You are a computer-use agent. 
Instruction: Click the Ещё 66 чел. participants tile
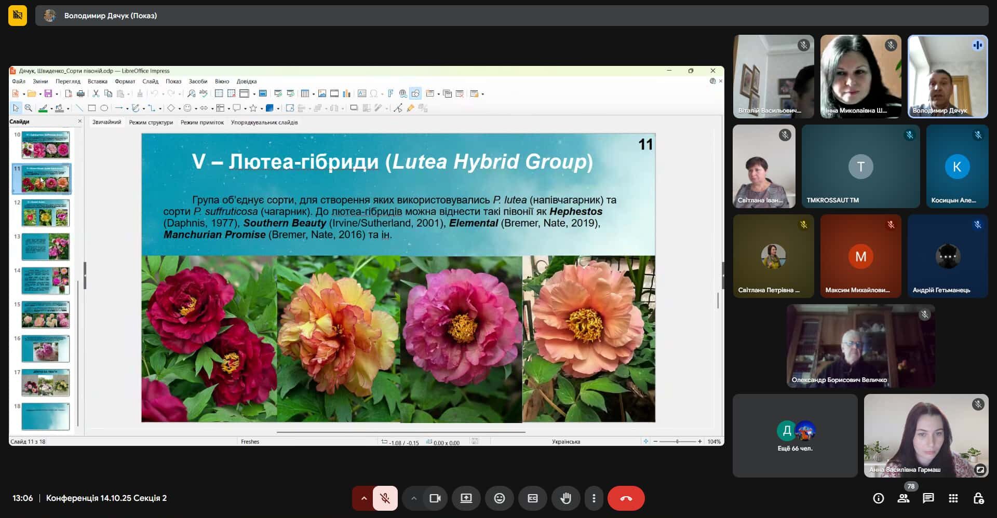[x=794, y=435]
